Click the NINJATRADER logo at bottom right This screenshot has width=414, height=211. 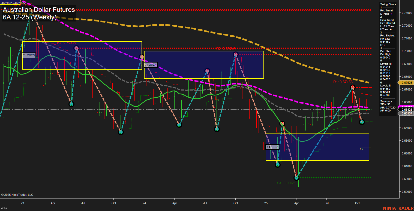[398, 208]
